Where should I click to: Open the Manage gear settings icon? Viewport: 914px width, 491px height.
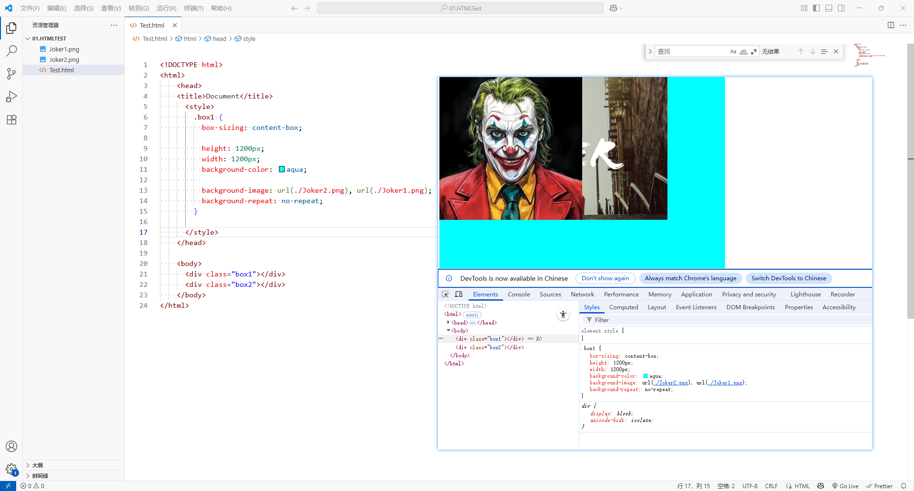11,469
